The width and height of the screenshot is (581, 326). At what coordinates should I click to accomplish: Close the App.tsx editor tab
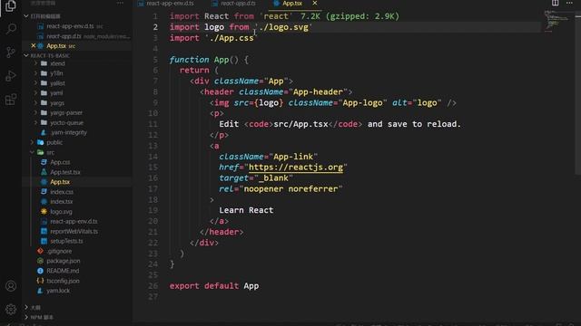[315, 4]
